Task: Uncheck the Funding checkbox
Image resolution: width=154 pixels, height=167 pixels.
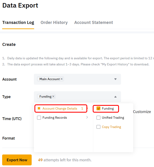Action: coord(98,109)
